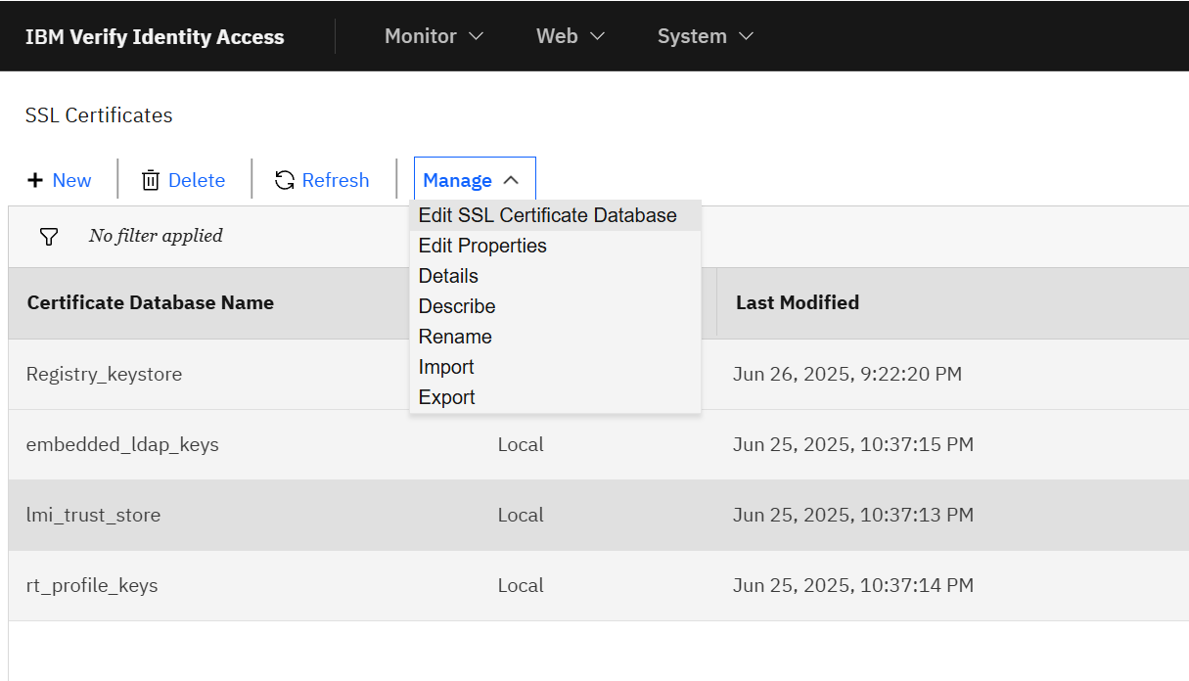Sort by Last Modified column header
The image size is (1189, 681).
798,302
